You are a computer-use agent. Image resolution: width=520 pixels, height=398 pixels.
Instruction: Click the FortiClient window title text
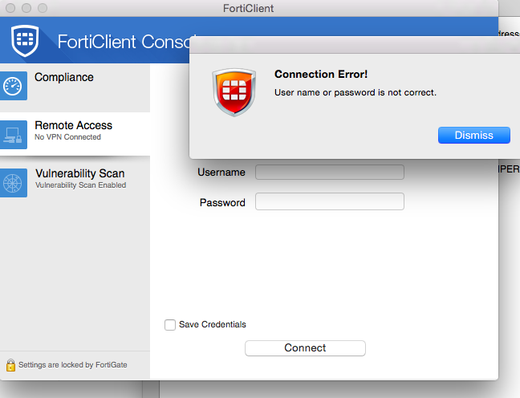249,8
